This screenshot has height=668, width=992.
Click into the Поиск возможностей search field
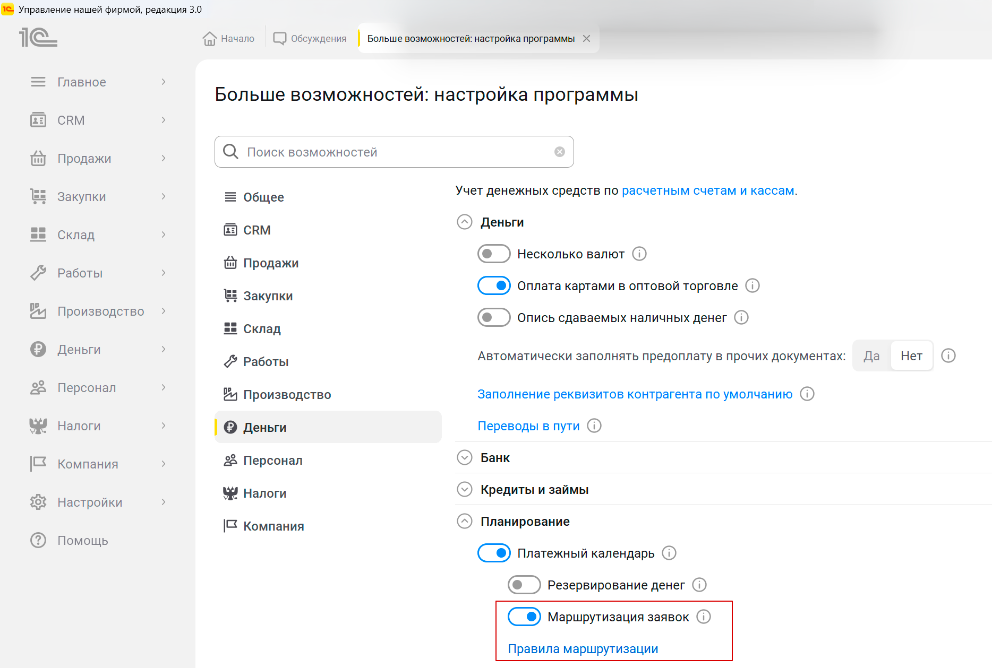point(394,152)
